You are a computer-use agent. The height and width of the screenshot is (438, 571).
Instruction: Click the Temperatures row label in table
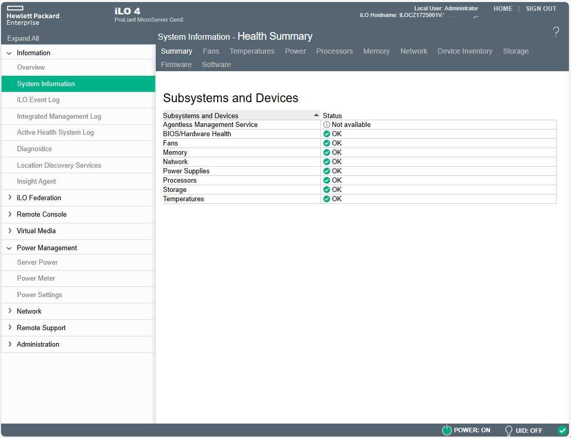point(183,199)
